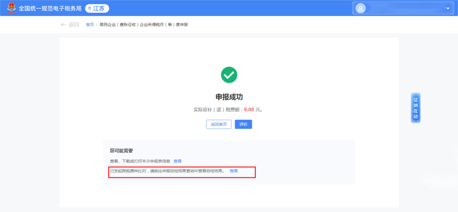This screenshot has height=212, width=458.
Task: Click the red 0.00 tax amount
Action: point(249,110)
